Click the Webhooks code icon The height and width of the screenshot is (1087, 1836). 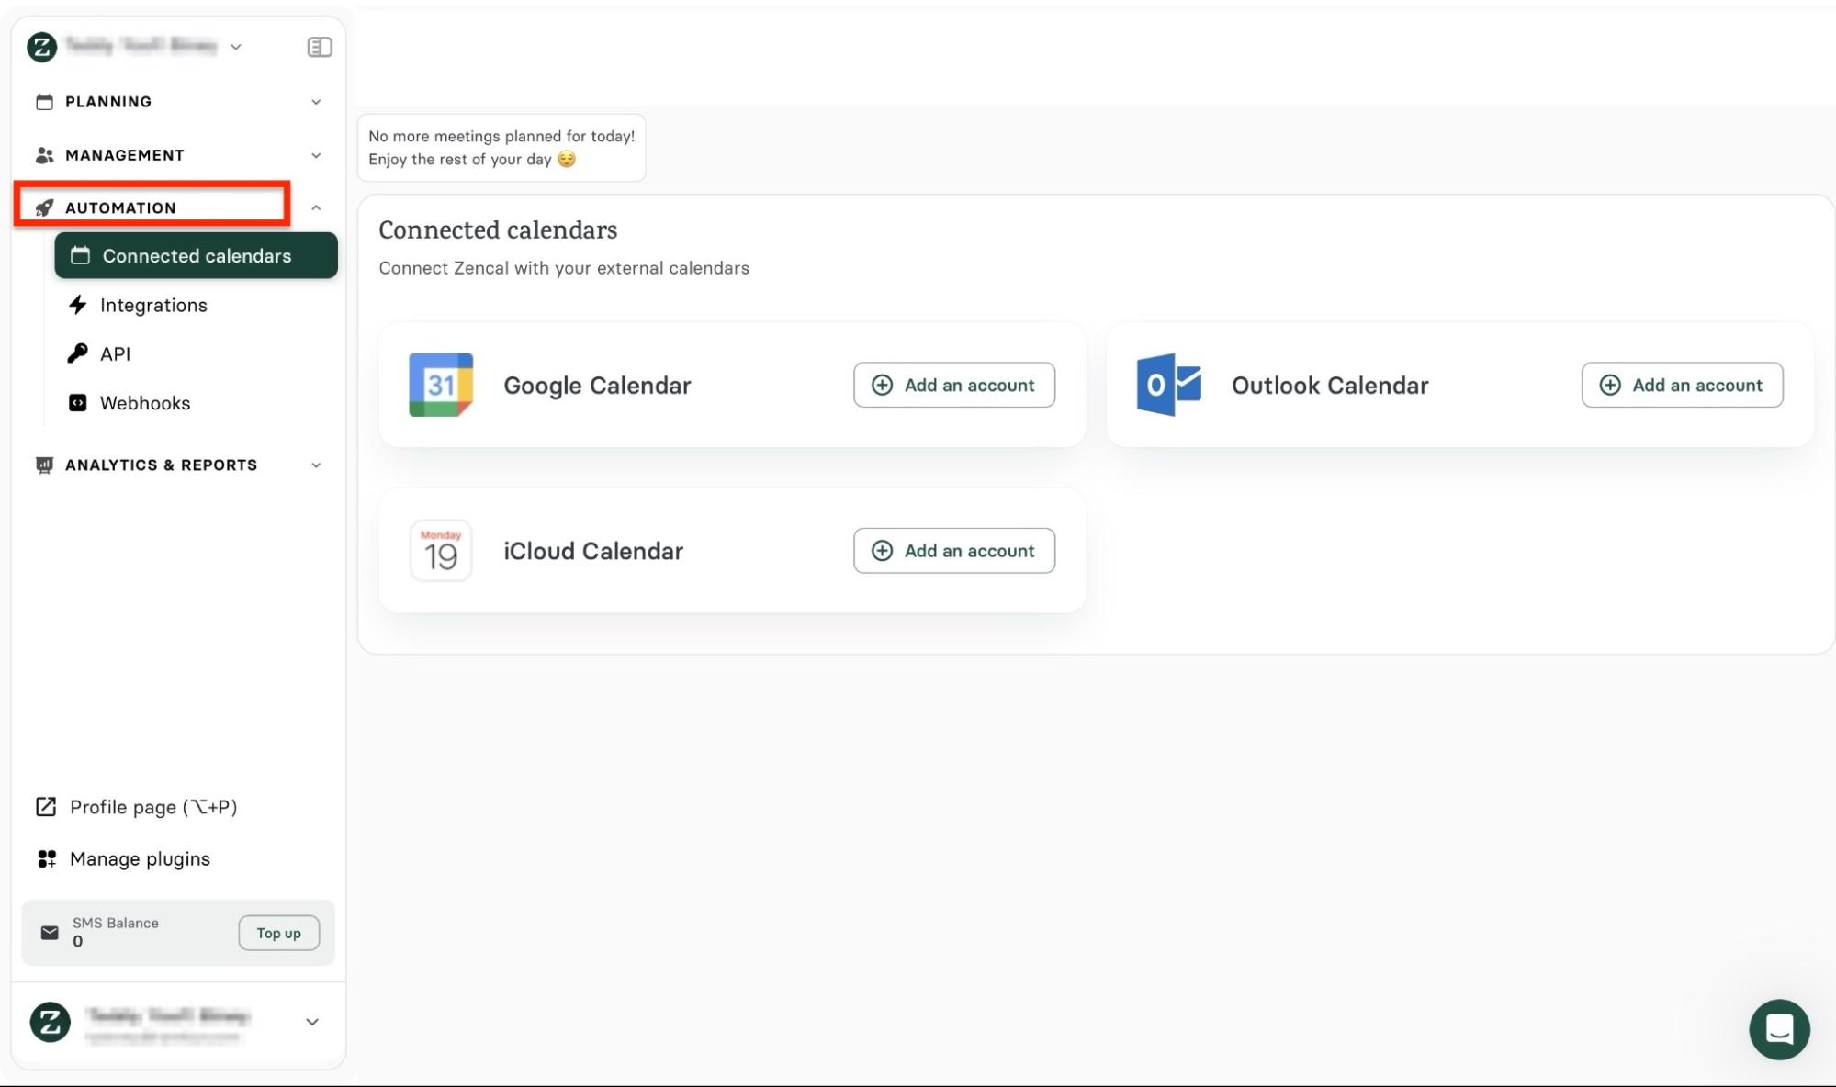pyautogui.click(x=78, y=403)
